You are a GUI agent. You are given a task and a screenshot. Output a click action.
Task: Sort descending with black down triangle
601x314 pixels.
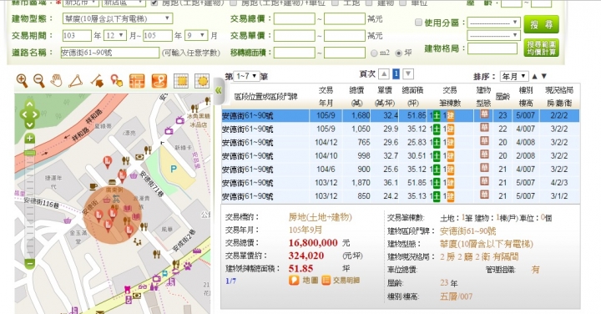click(x=544, y=76)
